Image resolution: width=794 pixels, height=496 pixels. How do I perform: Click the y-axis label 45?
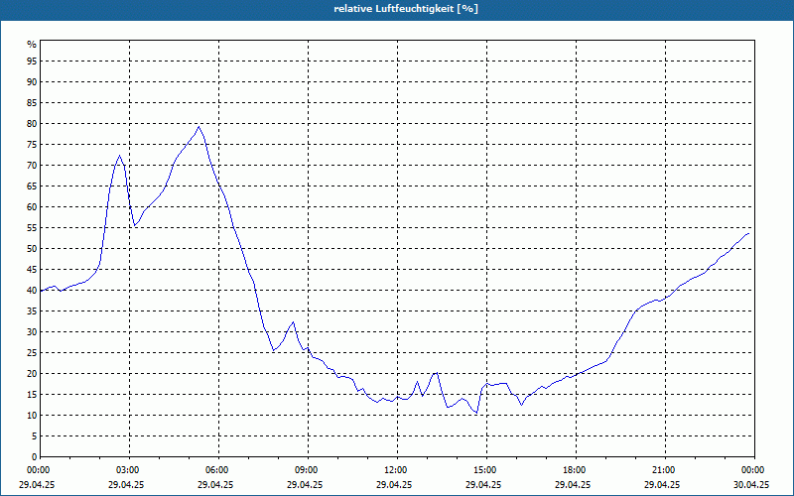tap(32, 269)
